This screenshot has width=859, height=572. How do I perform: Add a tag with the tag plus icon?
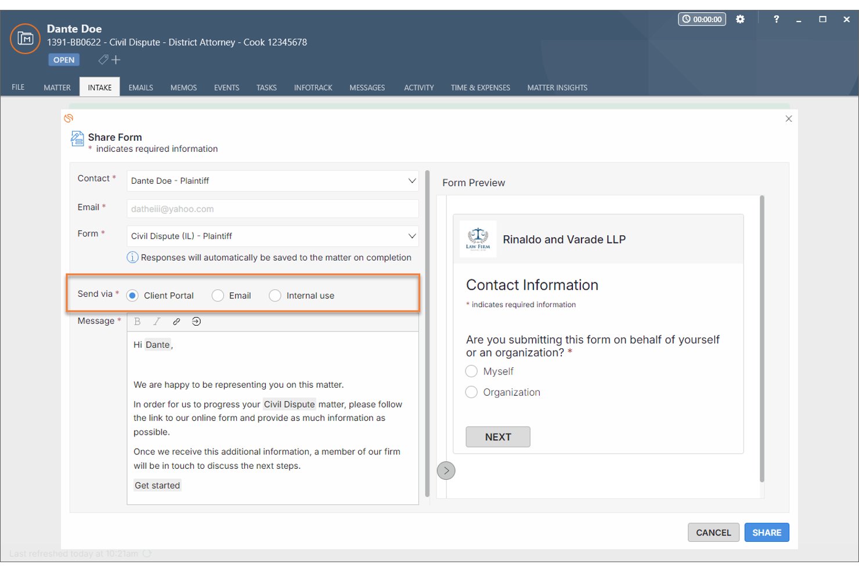tap(109, 60)
